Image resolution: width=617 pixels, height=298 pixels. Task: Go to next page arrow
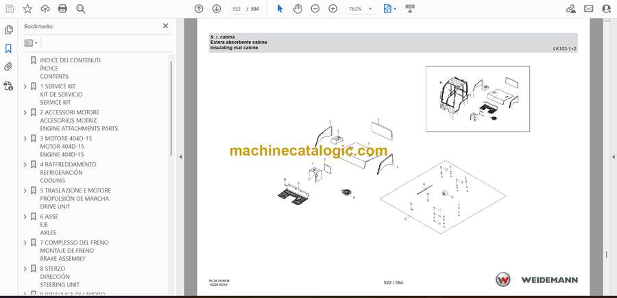[x=217, y=9]
